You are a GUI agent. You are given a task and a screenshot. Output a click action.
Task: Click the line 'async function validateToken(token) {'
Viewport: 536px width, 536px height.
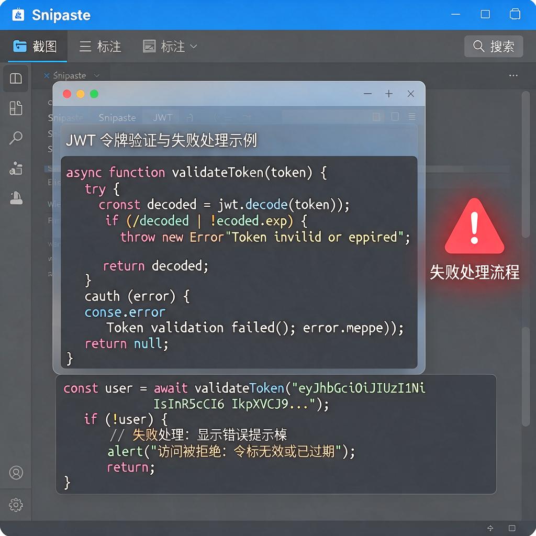[196, 172]
